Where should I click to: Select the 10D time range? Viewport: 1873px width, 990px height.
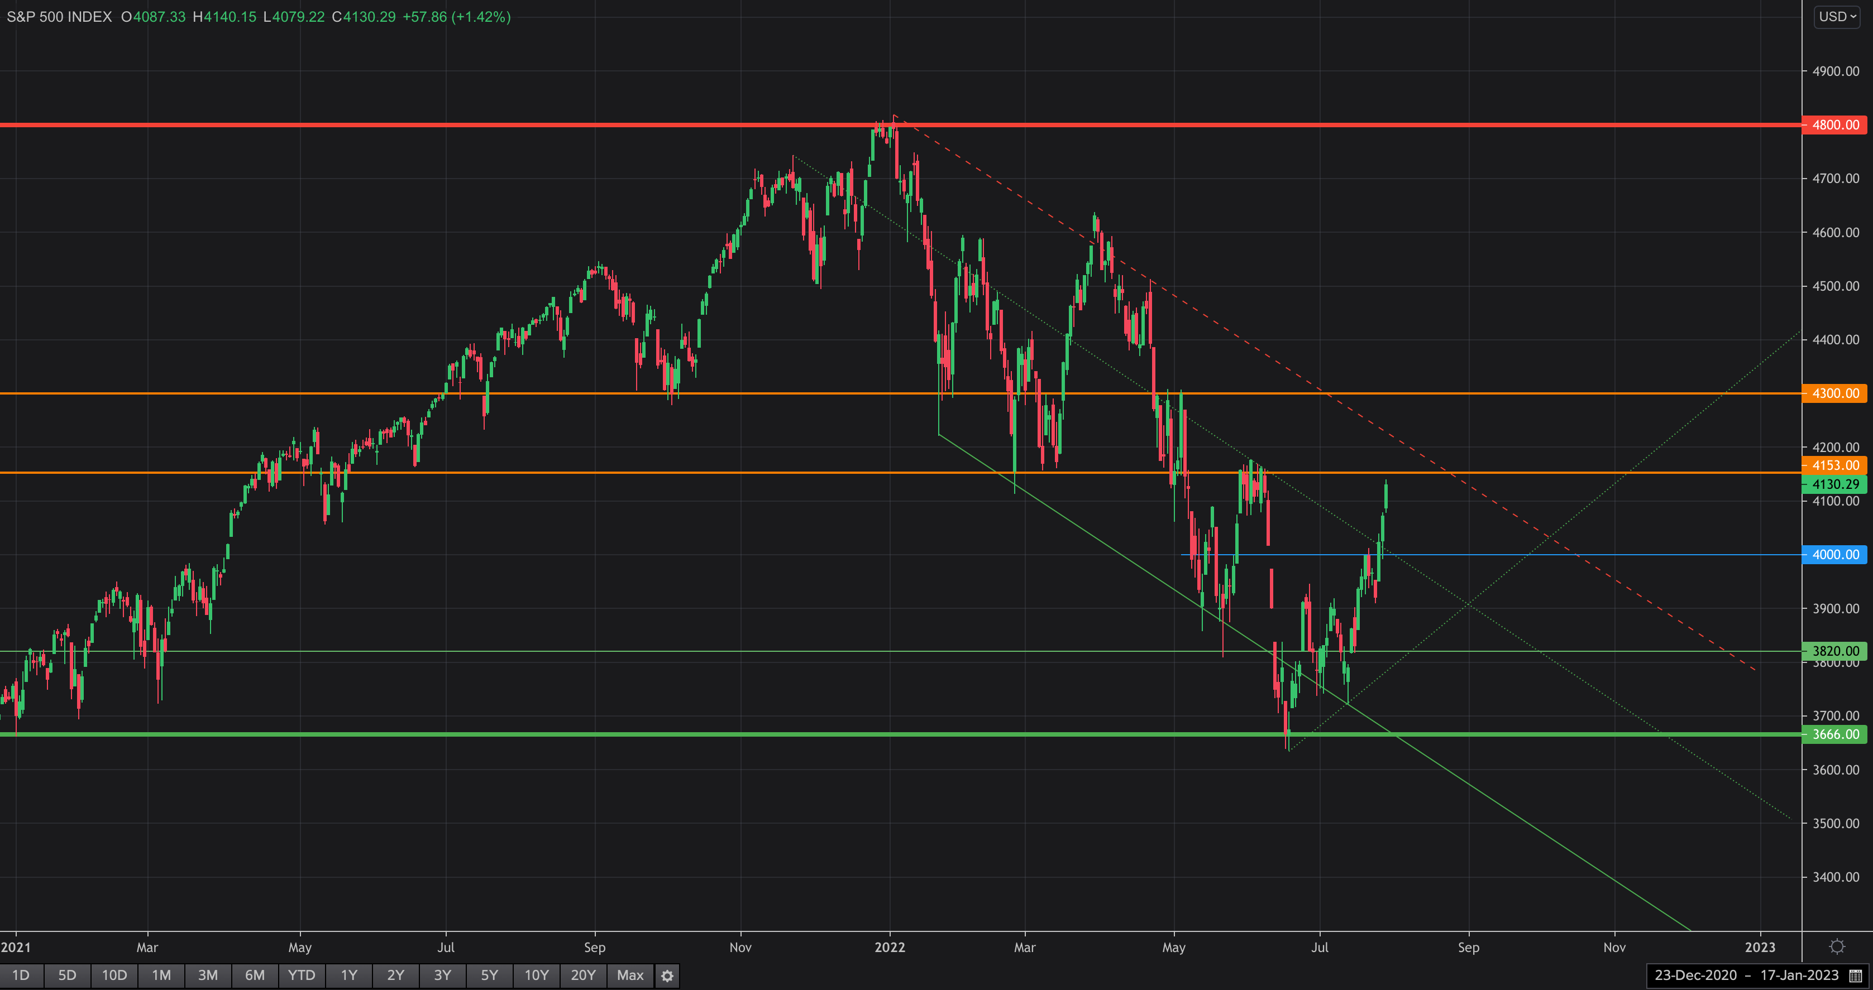[x=114, y=975]
